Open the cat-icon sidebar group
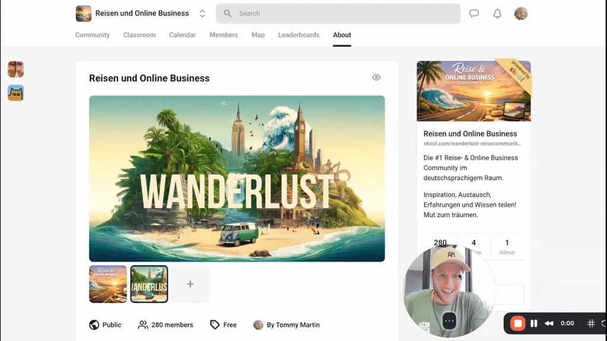 (15, 93)
